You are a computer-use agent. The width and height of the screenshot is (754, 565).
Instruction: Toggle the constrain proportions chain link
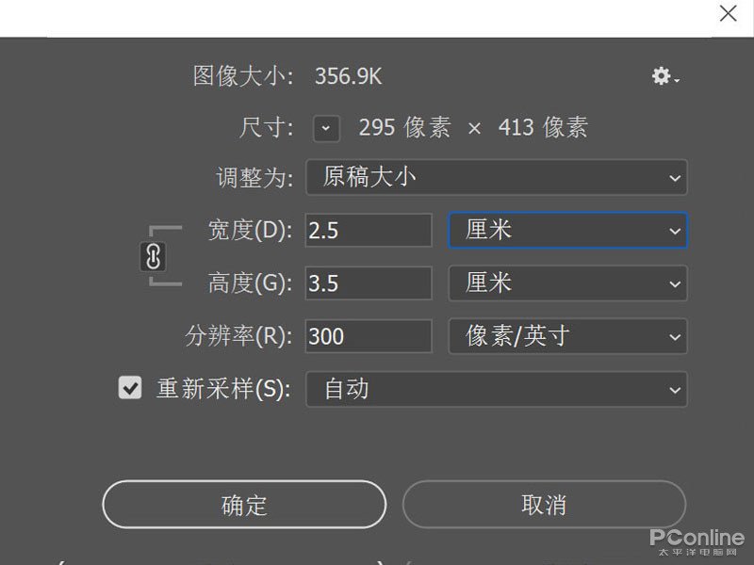pyautogui.click(x=153, y=256)
